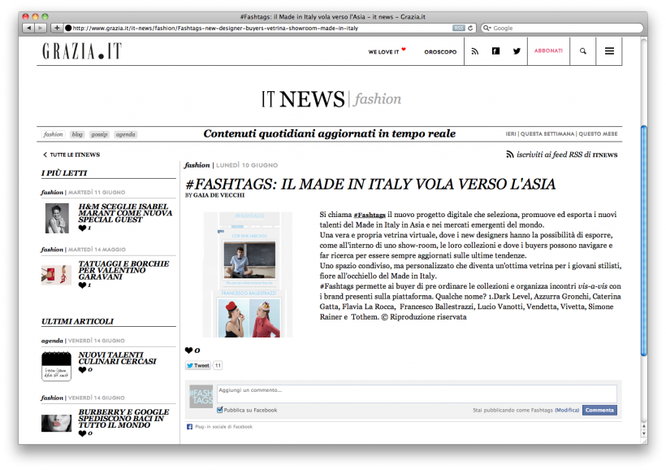666x470 pixels.
Task: Open Oroscopo menu item
Action: pyautogui.click(x=440, y=52)
